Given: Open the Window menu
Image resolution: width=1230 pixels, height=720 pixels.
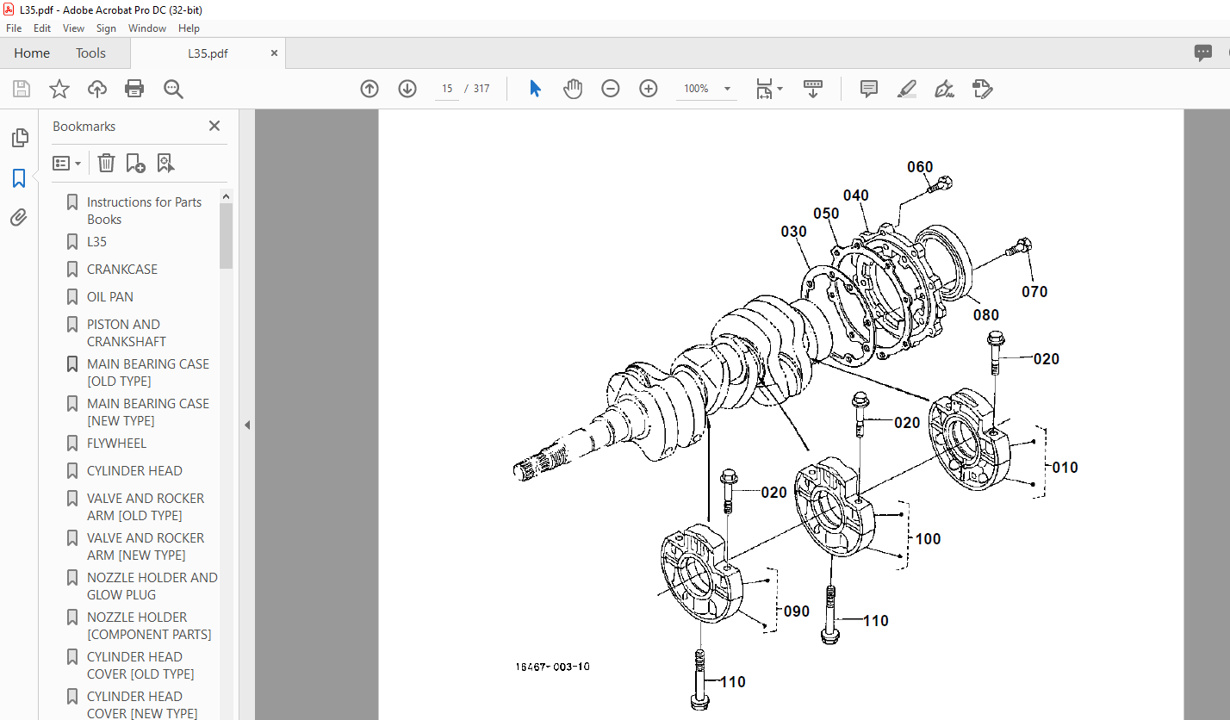Looking at the screenshot, I should tap(147, 28).
